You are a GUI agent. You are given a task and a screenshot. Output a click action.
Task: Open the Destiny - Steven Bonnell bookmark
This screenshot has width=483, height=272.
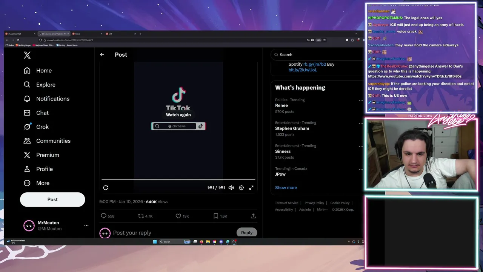pyautogui.click(x=68, y=45)
